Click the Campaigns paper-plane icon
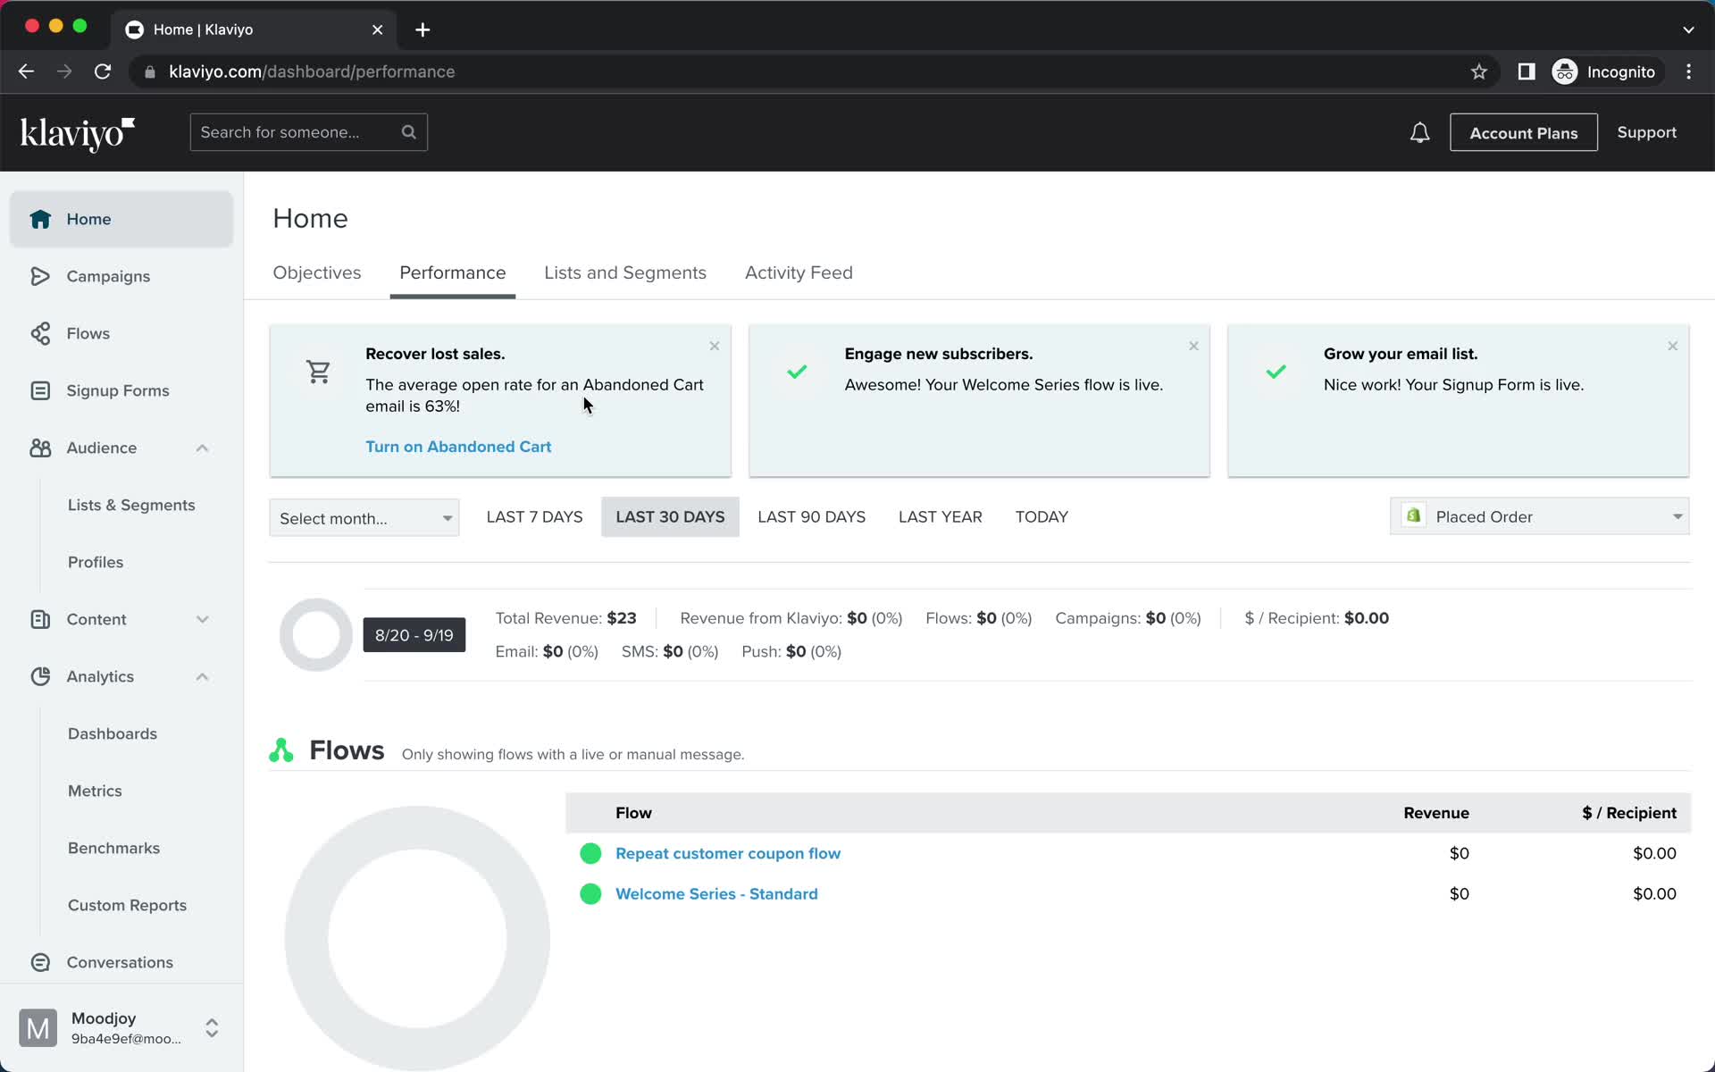This screenshot has width=1715, height=1072. point(40,276)
